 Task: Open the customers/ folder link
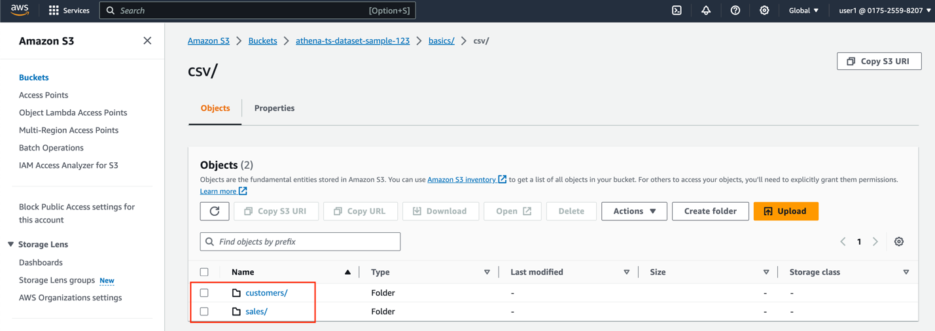click(266, 293)
